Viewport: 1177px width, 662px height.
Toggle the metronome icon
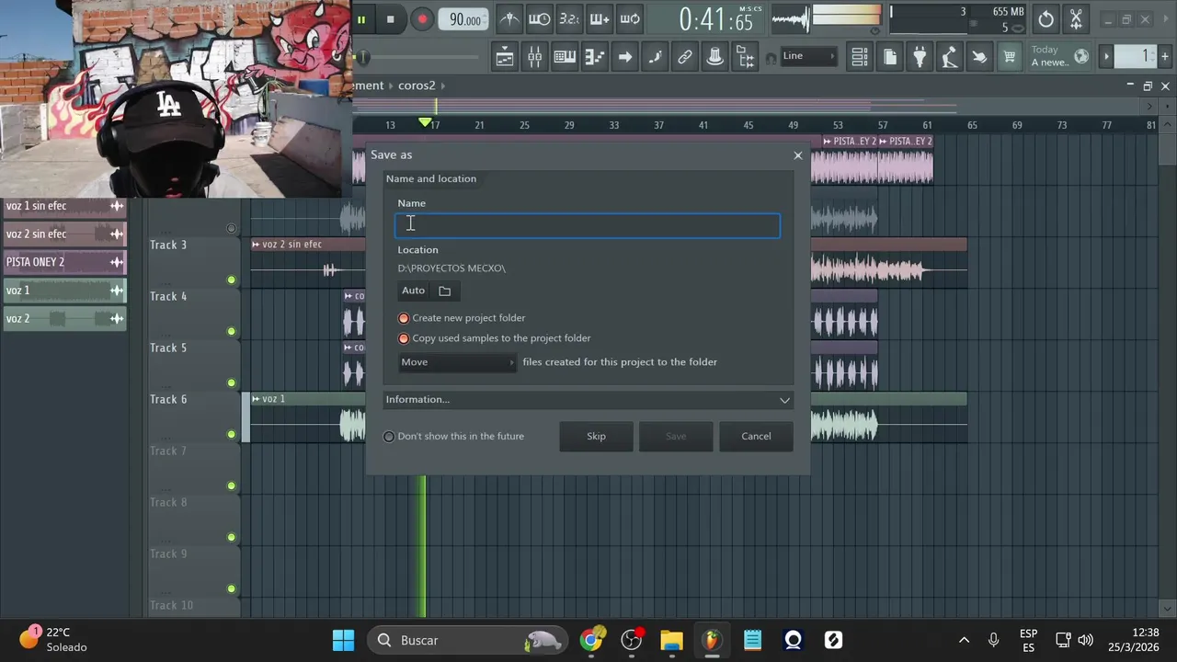point(509,19)
